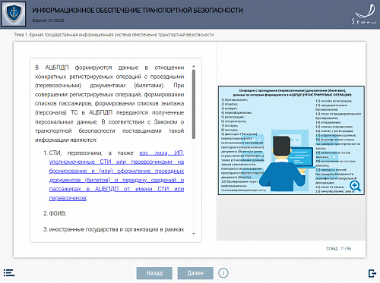Screen dimensions: 380x283
Task: Click the shield anchor logo
Action: pos(14,14)
